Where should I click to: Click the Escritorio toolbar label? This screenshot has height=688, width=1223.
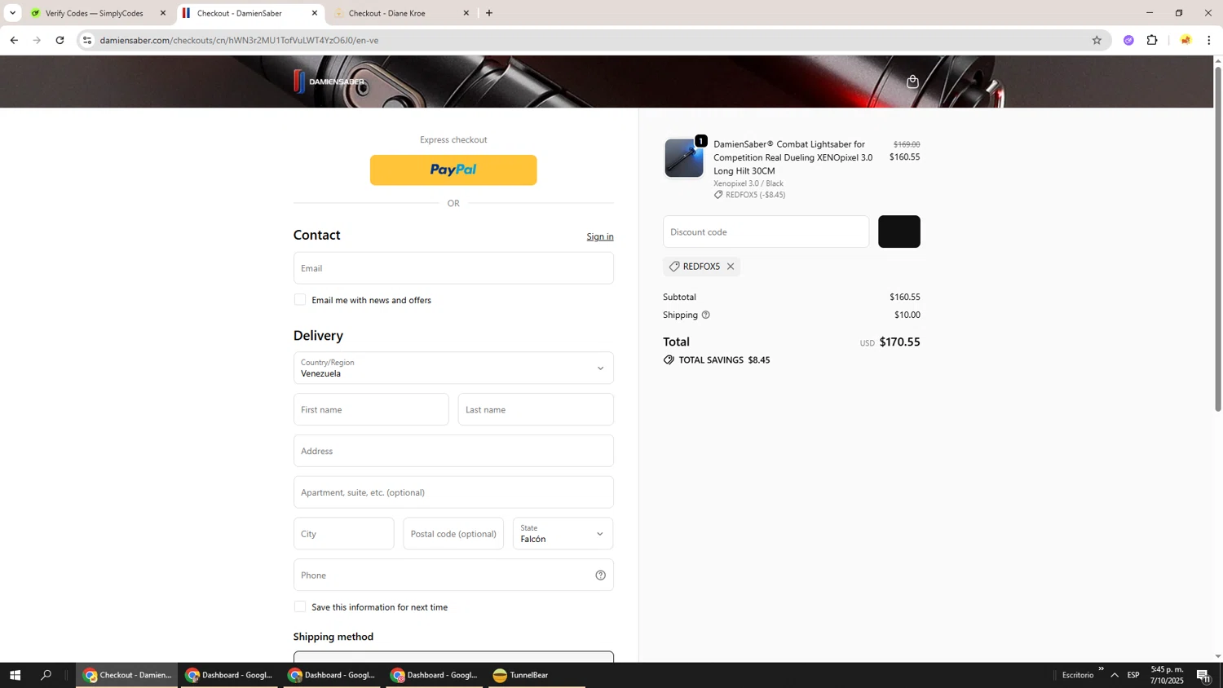click(x=1078, y=675)
